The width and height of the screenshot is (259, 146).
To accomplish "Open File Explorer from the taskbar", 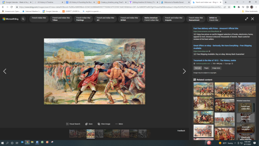I will (x=32, y=142).
